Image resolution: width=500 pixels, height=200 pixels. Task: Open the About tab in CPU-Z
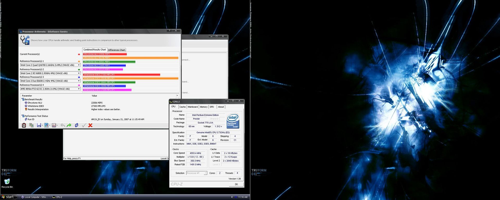click(x=221, y=107)
